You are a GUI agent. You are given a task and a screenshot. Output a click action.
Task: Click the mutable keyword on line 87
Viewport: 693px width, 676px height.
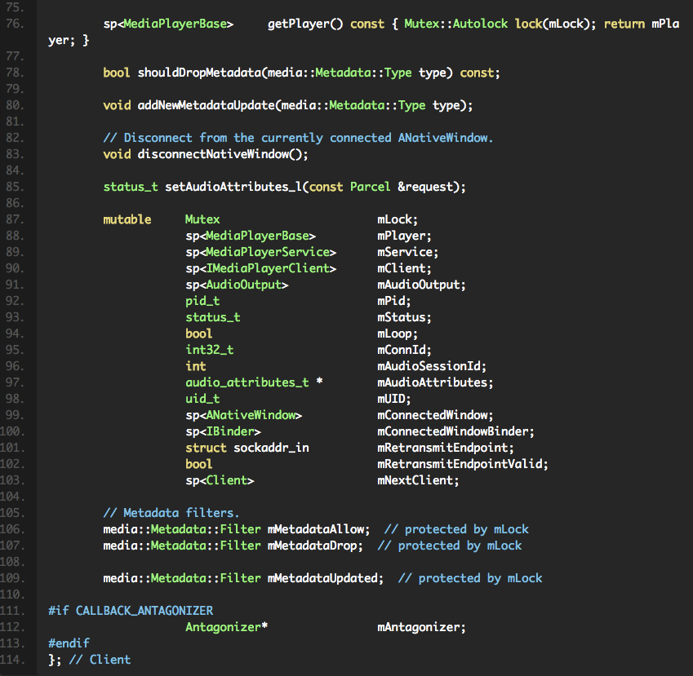[127, 219]
